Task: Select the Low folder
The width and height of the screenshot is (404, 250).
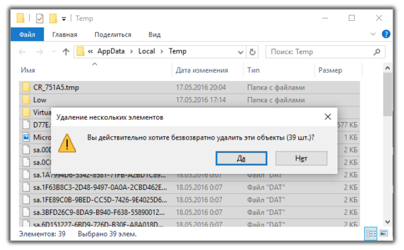Action: coord(189,100)
